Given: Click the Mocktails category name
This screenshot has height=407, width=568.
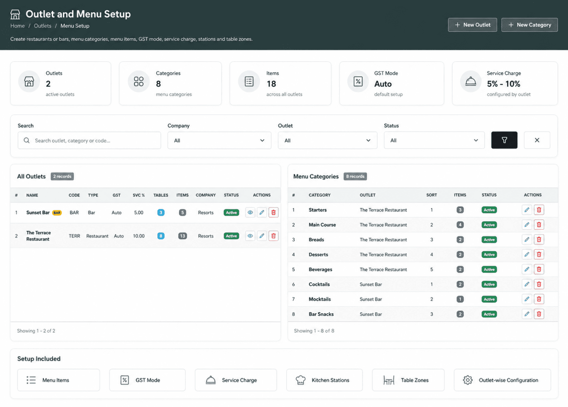Looking at the screenshot, I should [320, 299].
